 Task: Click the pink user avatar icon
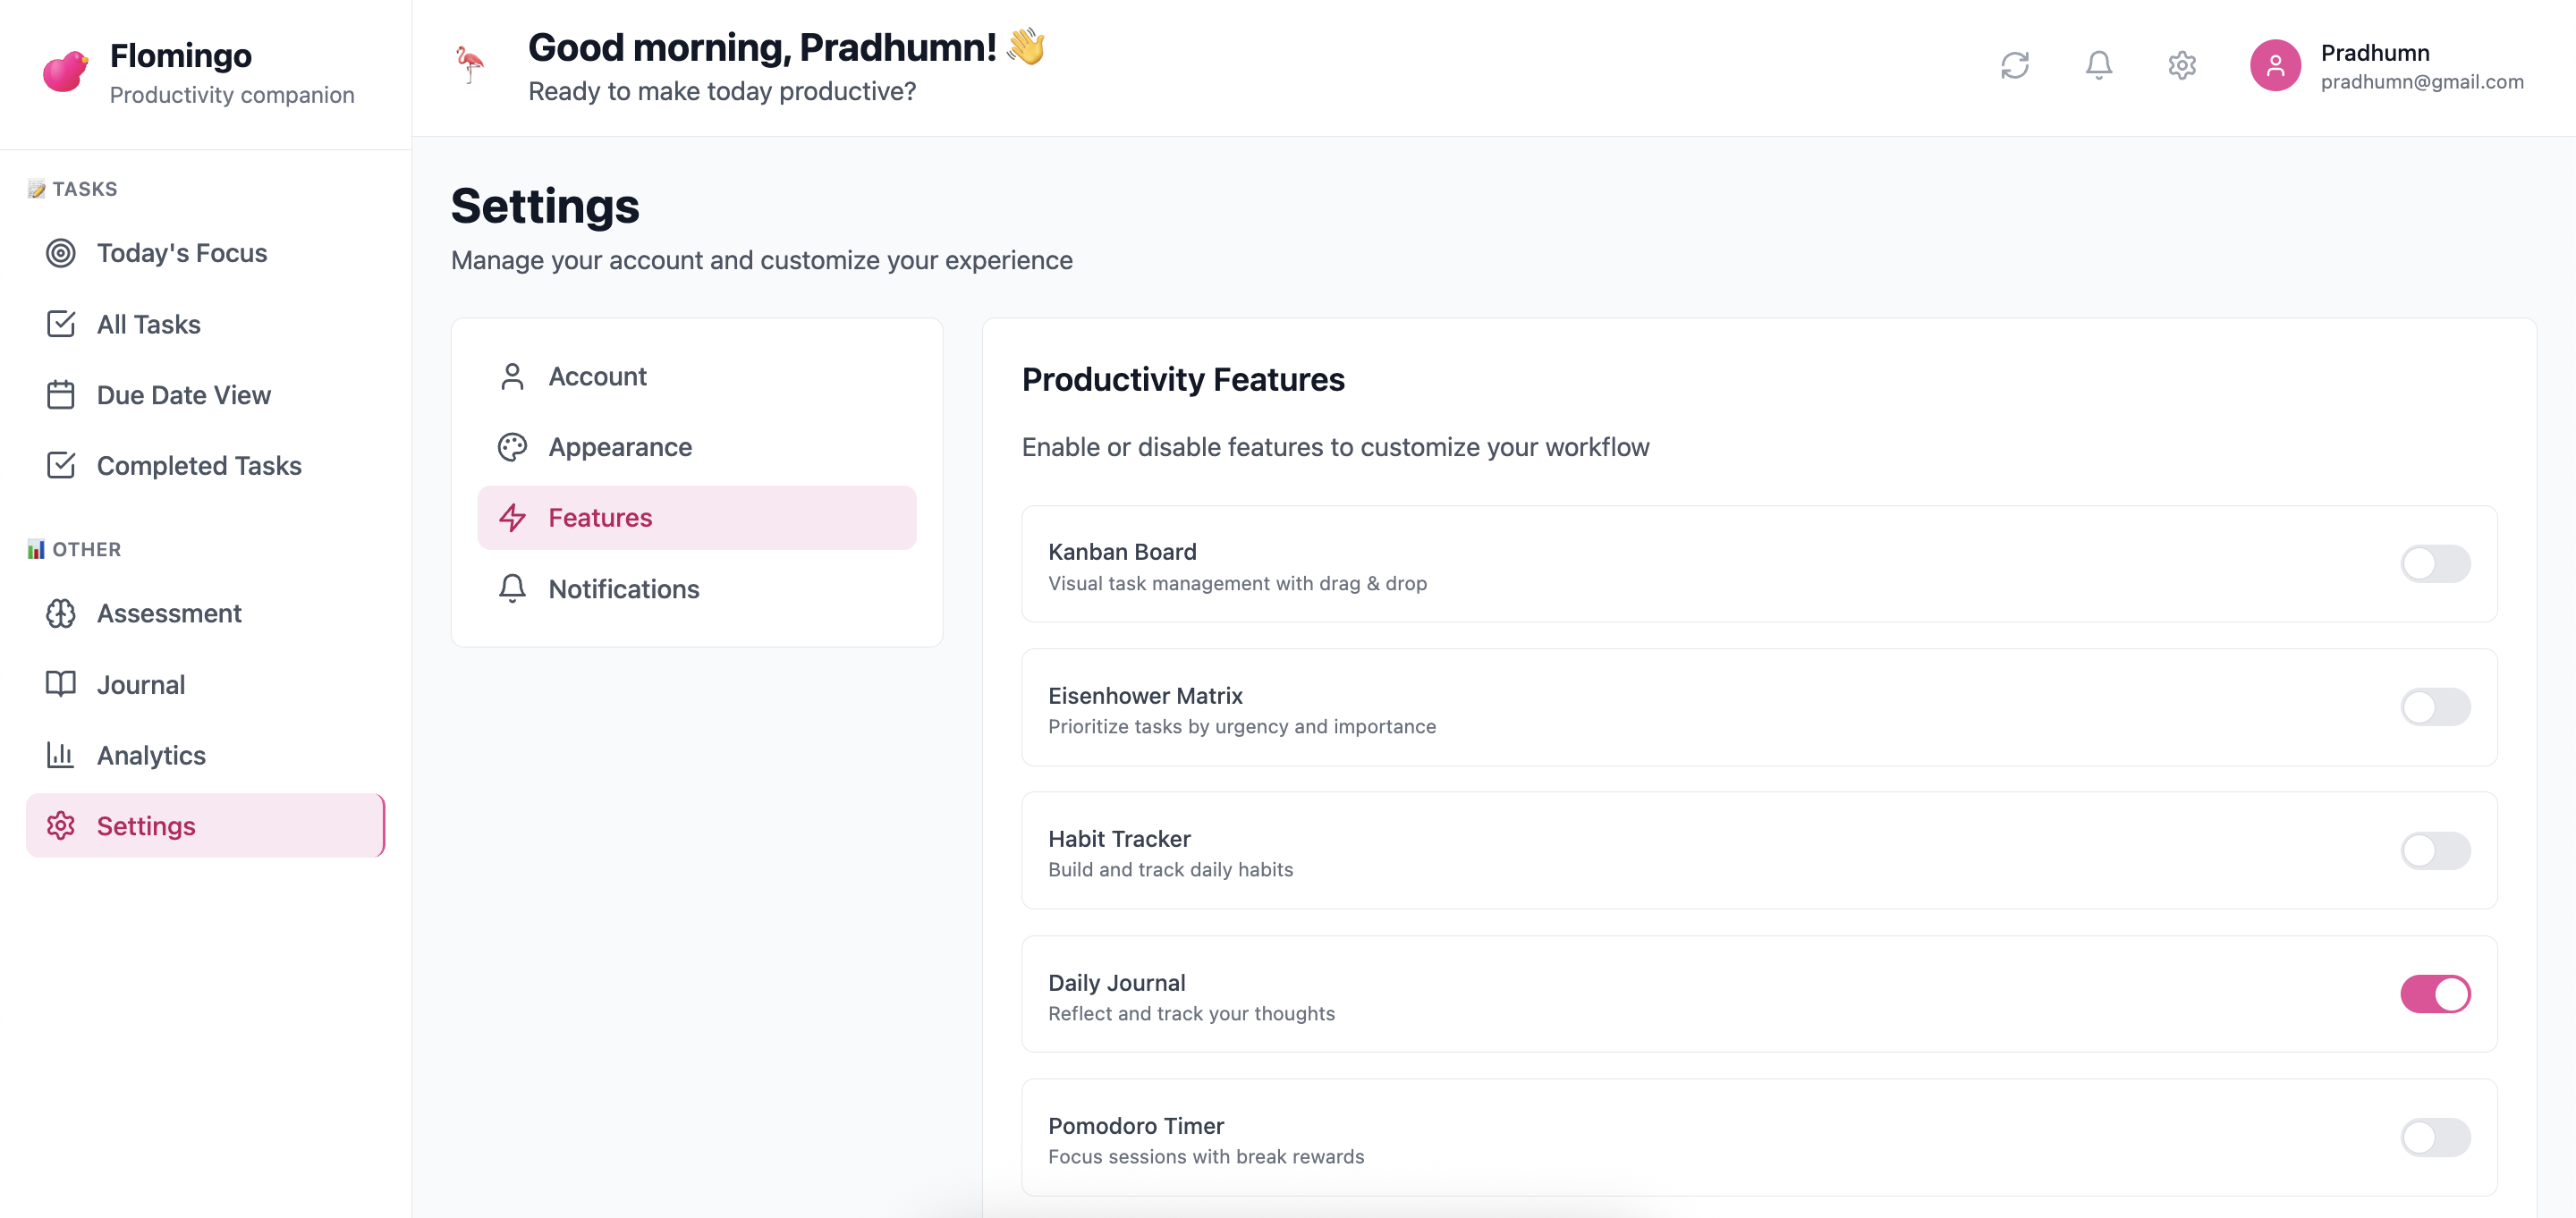2274,66
